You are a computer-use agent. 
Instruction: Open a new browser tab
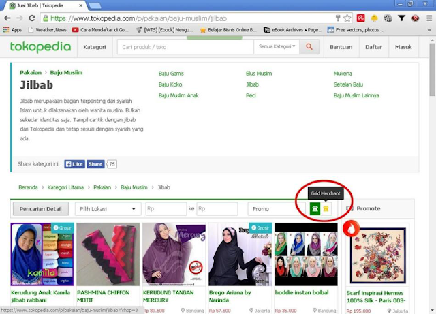click(x=95, y=5)
